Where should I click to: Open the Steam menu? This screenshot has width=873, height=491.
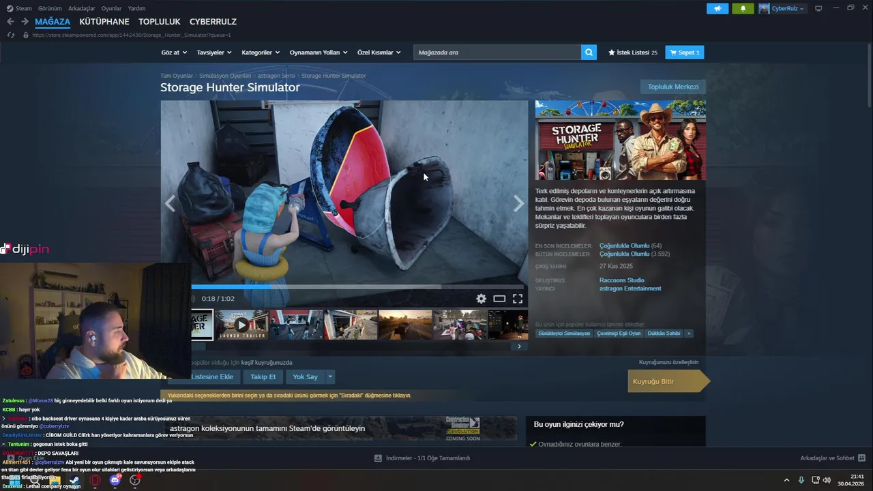pos(19,8)
